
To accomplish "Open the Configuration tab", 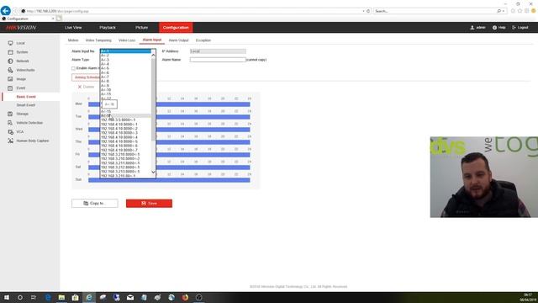I will click(176, 28).
